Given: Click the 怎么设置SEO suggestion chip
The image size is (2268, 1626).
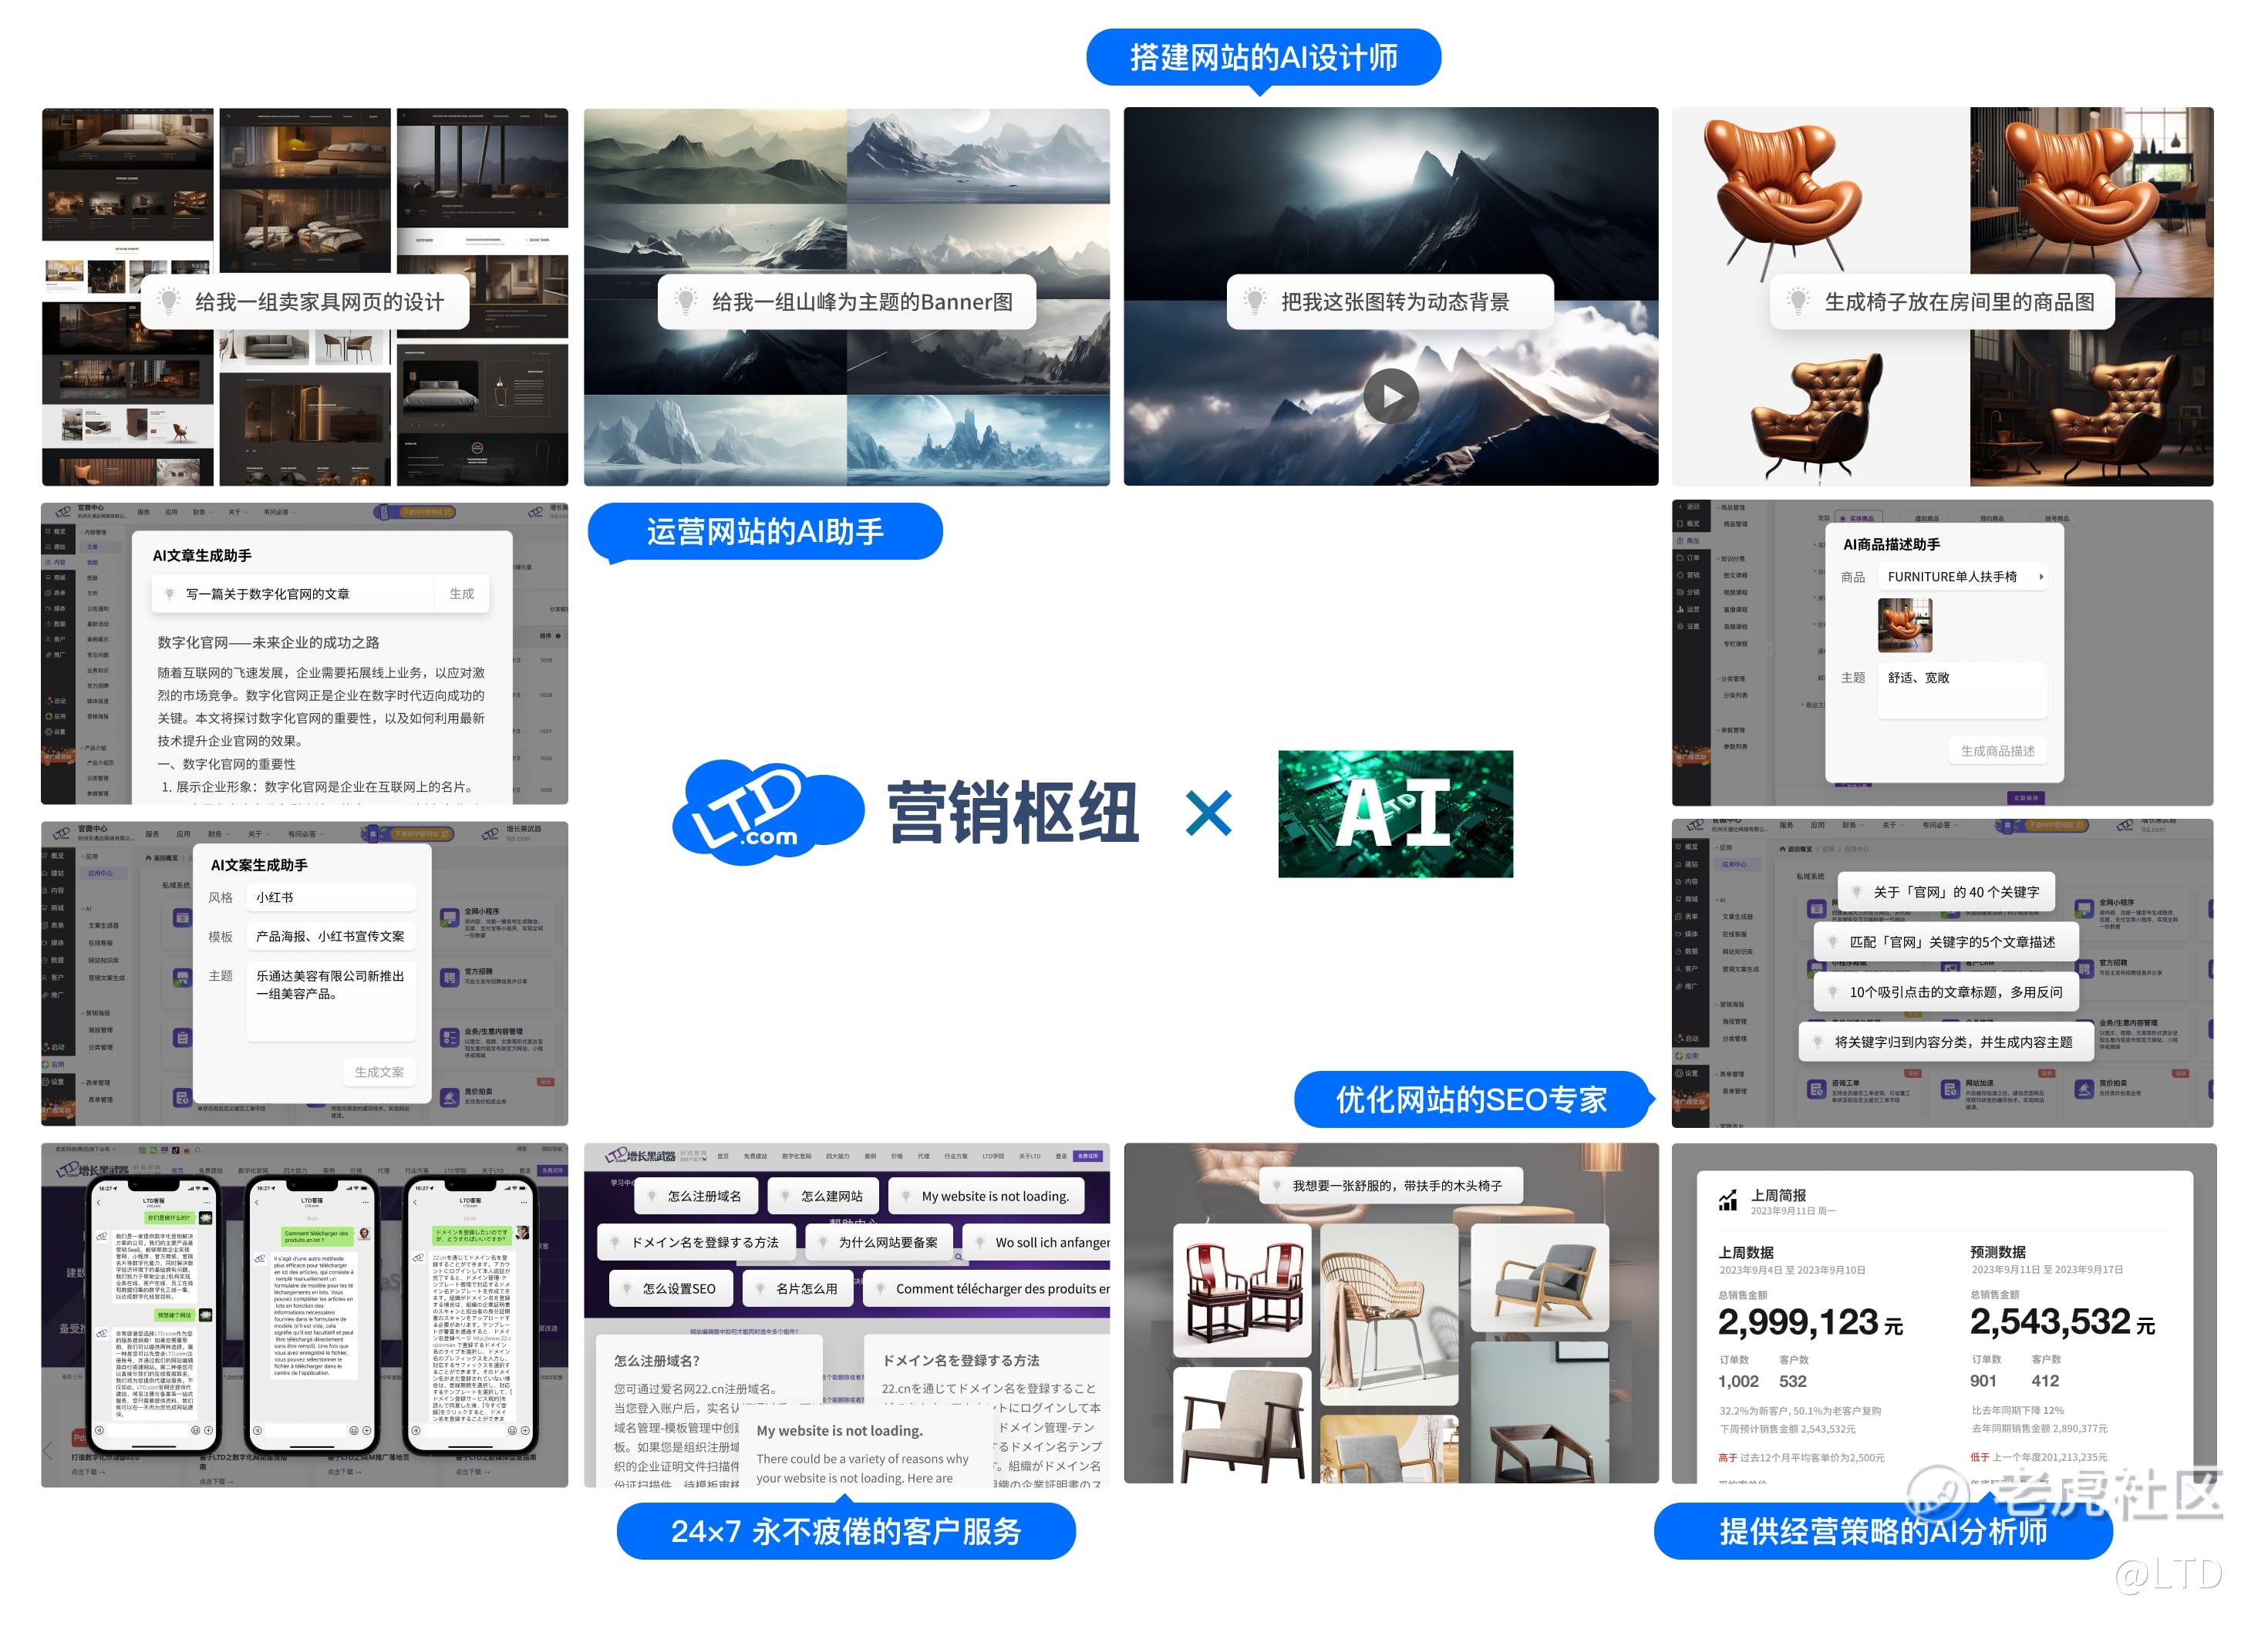Looking at the screenshot, I should click(669, 1289).
